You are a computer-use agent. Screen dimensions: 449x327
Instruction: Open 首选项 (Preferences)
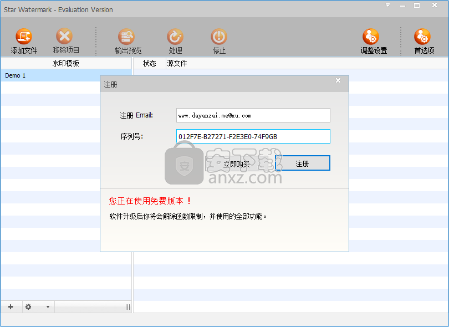pyautogui.click(x=424, y=41)
